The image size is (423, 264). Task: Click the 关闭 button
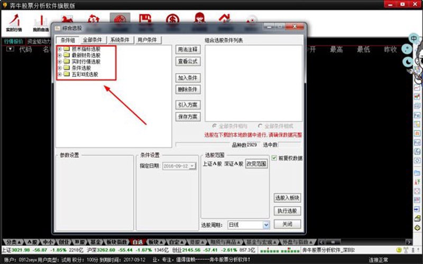[287, 224]
